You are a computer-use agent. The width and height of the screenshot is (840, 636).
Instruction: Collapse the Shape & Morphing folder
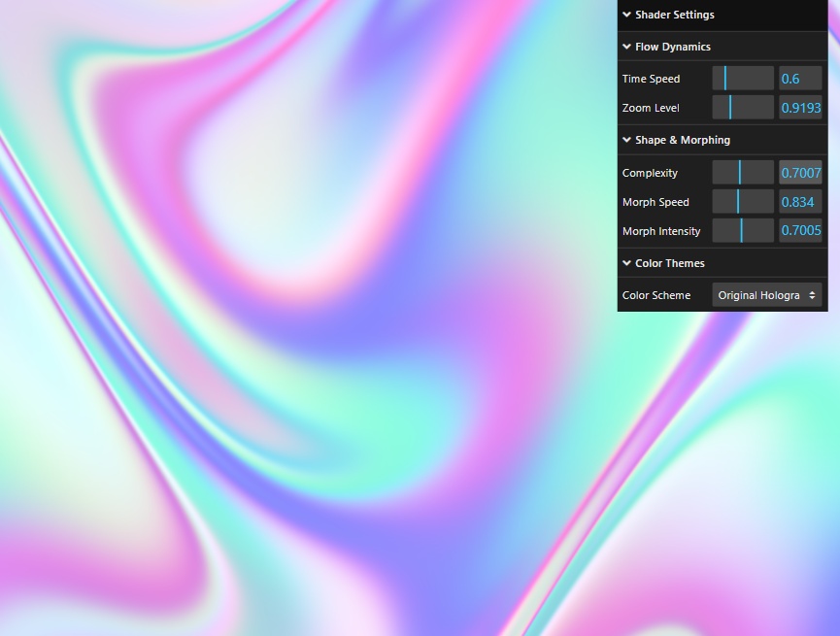point(682,140)
